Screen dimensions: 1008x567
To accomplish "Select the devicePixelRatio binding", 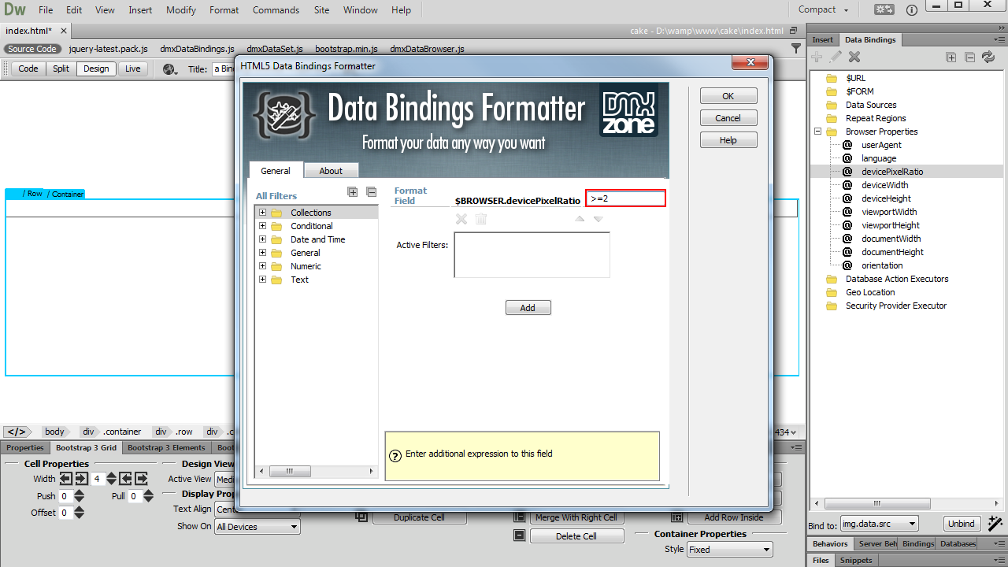I will pos(892,172).
